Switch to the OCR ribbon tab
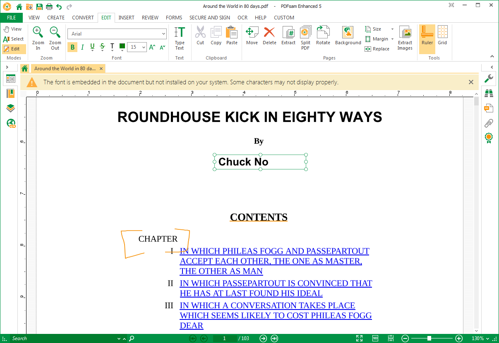499x343 pixels. tap(242, 18)
